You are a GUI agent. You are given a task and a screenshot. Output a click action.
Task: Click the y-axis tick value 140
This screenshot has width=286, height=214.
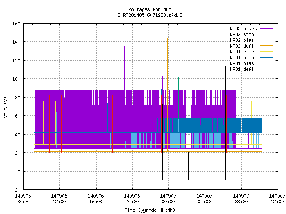[x=16, y=42]
